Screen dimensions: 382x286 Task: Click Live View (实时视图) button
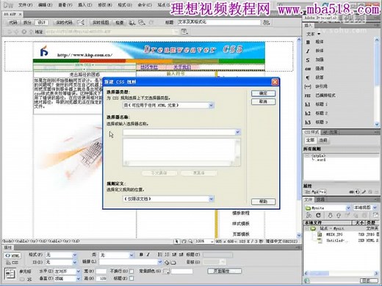click(101, 23)
